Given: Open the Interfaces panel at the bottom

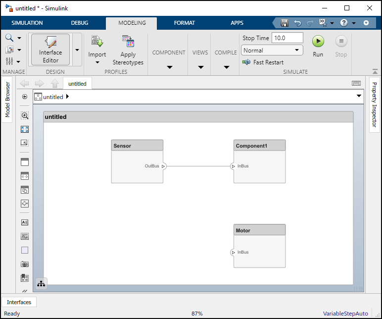Looking at the screenshot, I should point(19,302).
